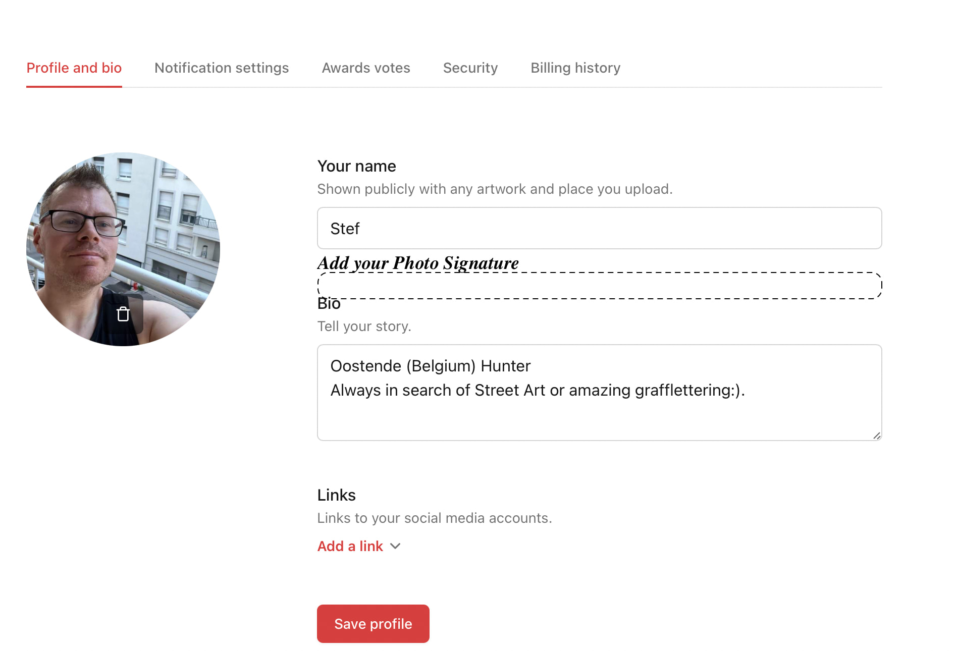Click the Your name label
The width and height of the screenshot is (956, 651).
(356, 166)
